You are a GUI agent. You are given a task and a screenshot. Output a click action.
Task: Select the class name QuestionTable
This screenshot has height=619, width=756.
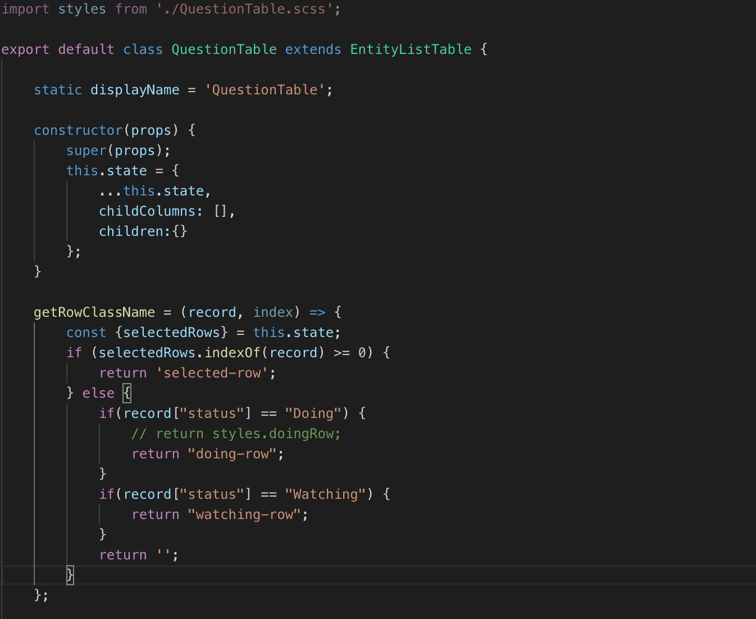tap(224, 49)
